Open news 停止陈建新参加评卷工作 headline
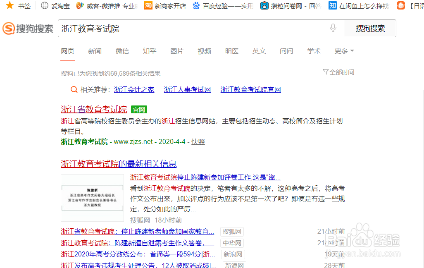Image resolution: width=424 pixels, height=268 pixels. point(205,177)
